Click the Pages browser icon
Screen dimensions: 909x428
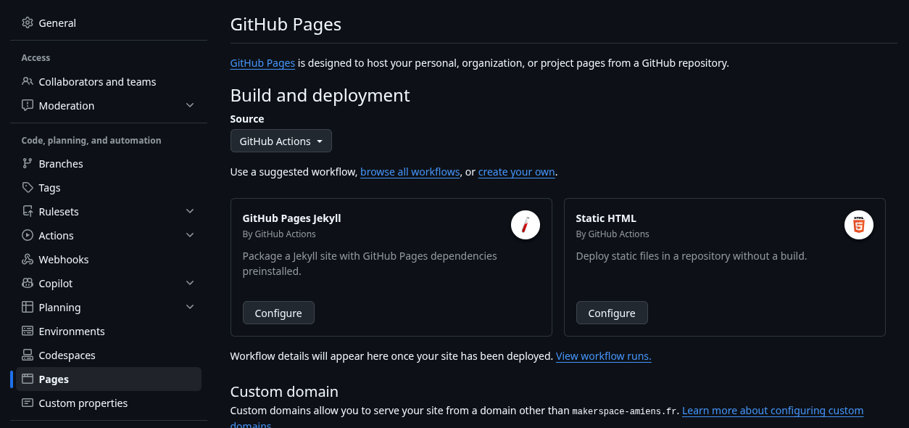[28, 379]
